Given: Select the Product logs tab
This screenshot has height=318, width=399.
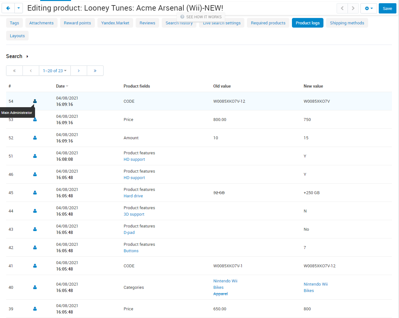Looking at the screenshot, I should point(308,23).
